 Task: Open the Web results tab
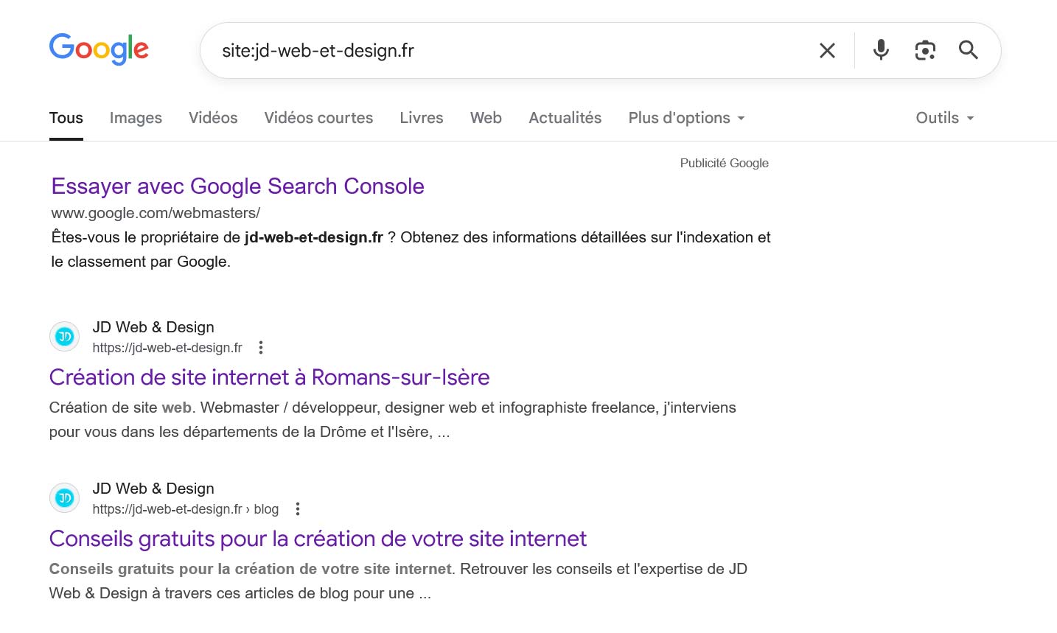(x=486, y=118)
